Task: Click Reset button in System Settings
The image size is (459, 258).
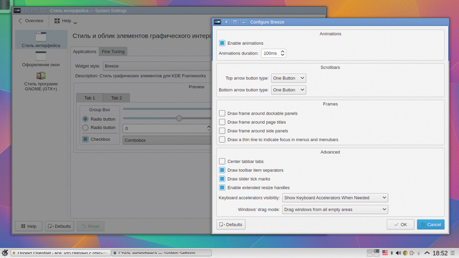Action: [x=91, y=226]
